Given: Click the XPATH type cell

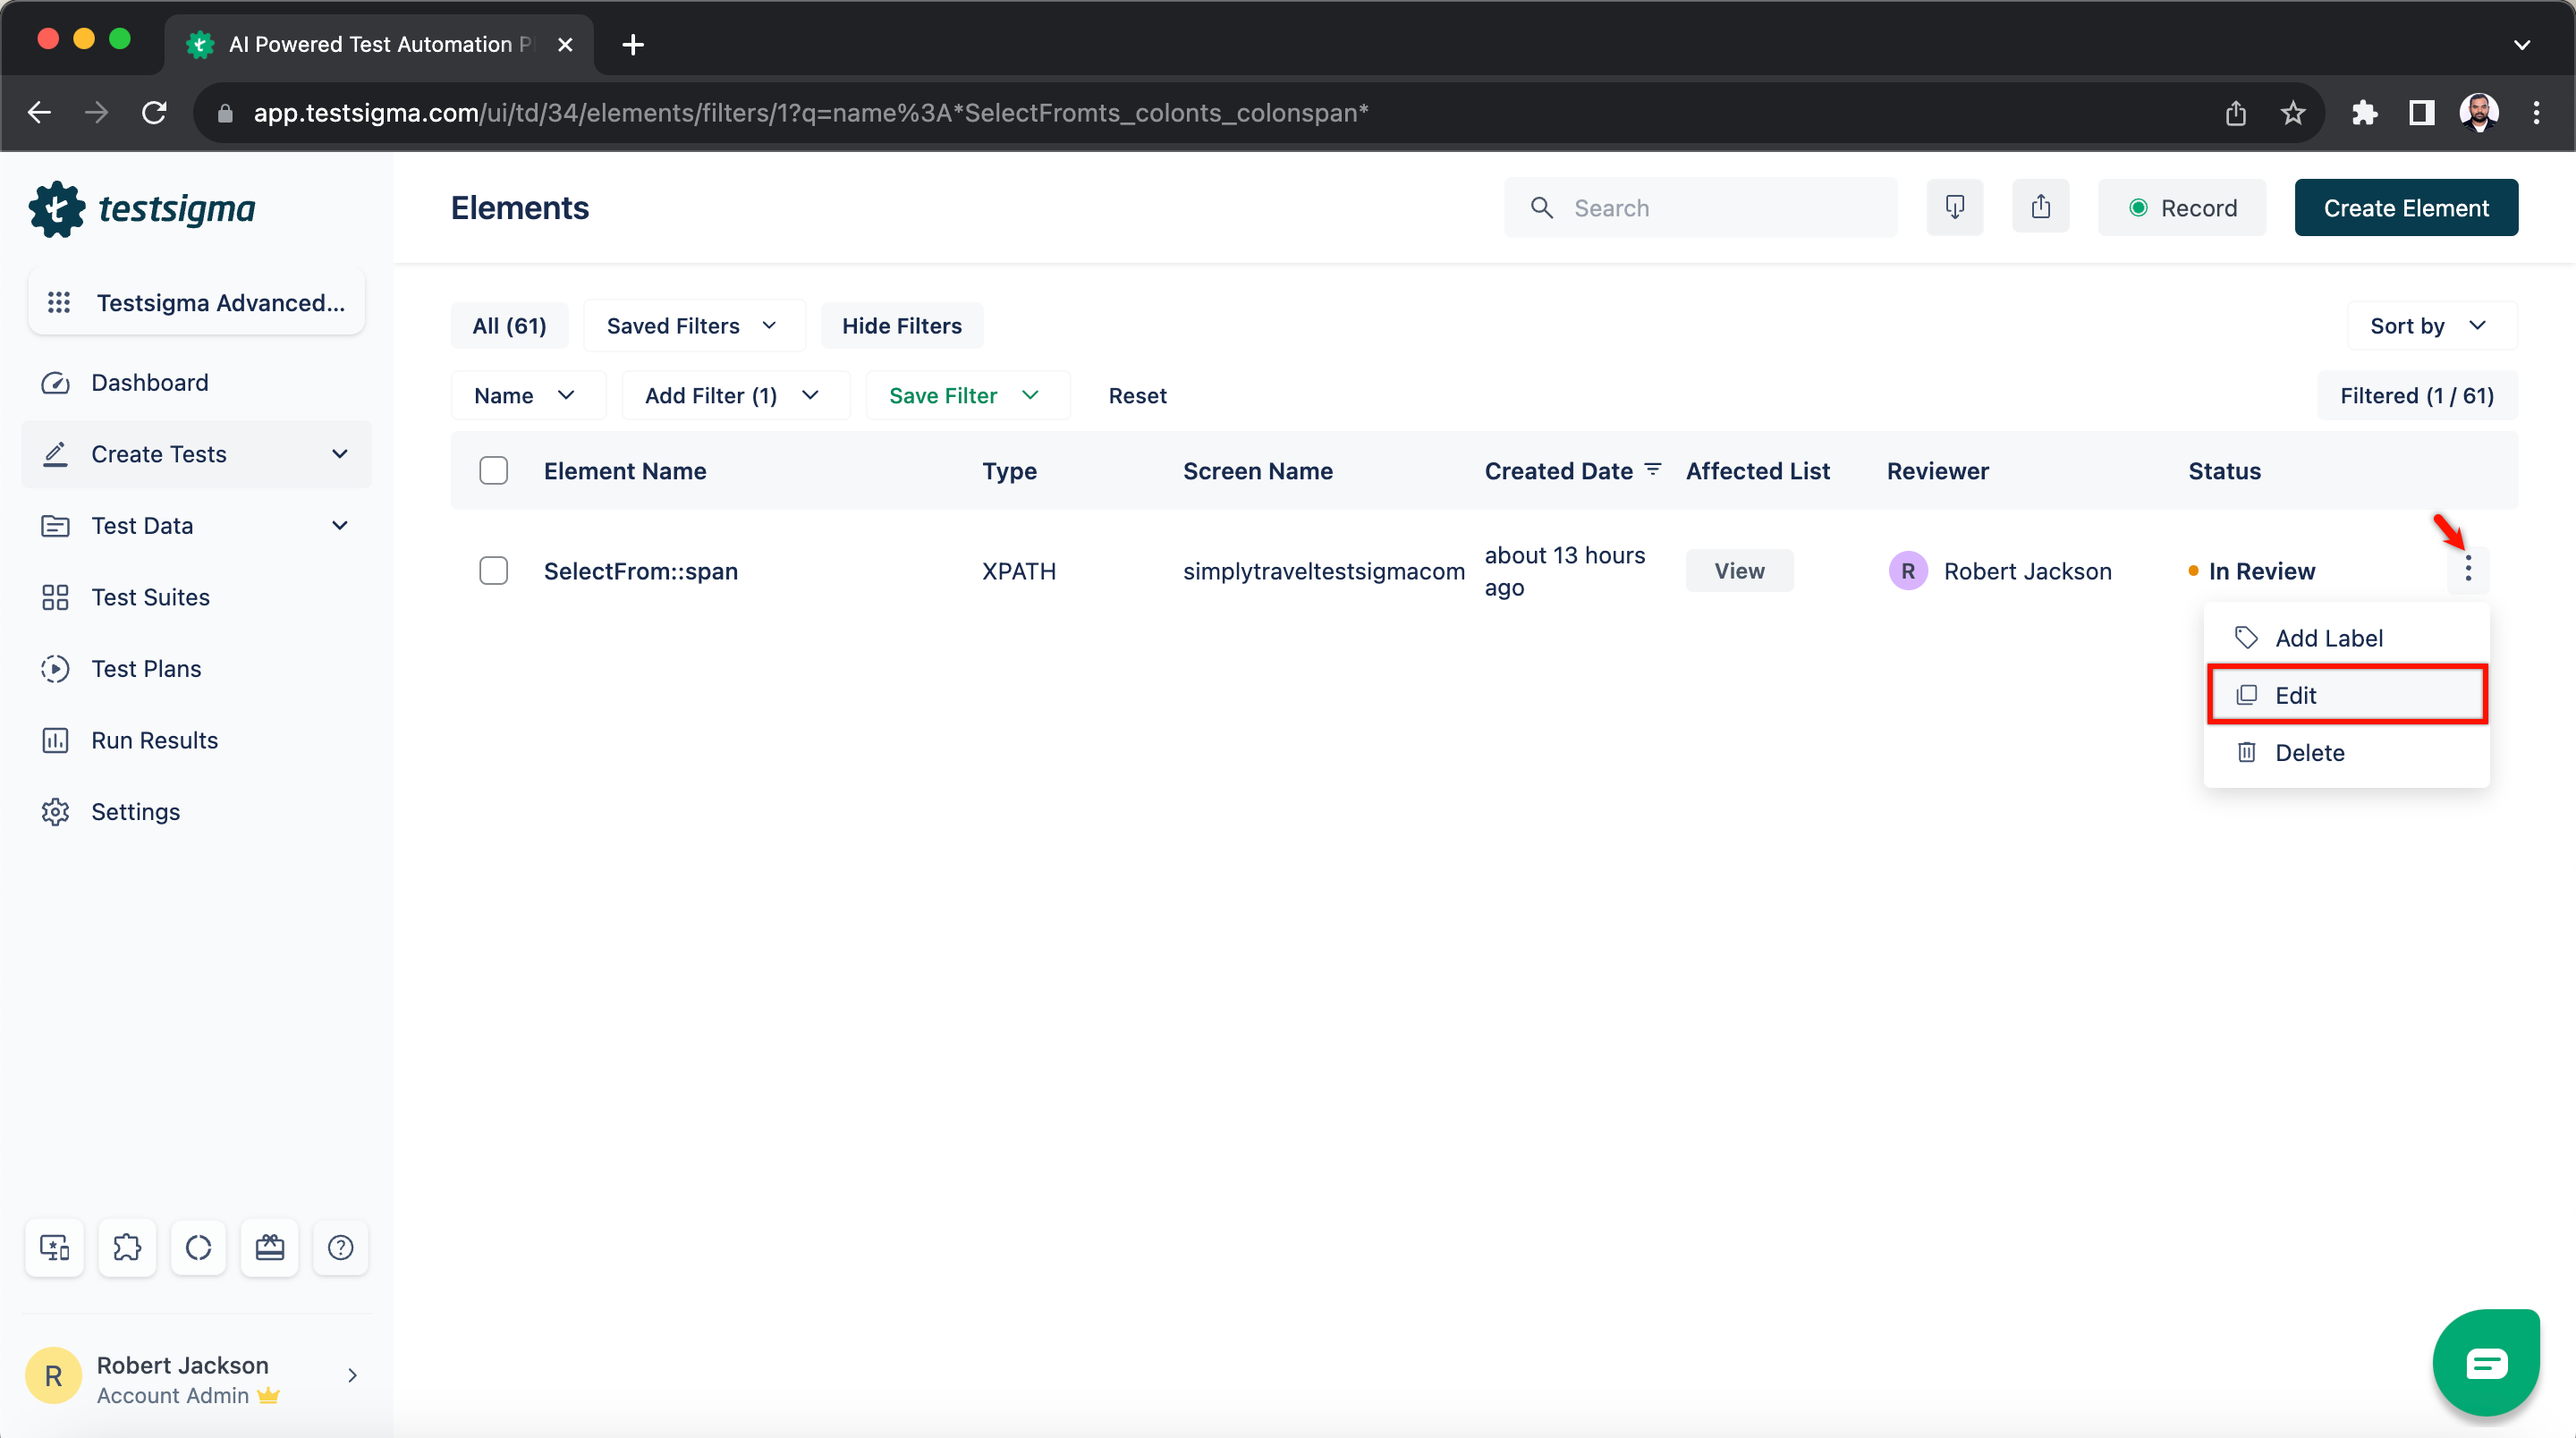Looking at the screenshot, I should tap(1019, 571).
